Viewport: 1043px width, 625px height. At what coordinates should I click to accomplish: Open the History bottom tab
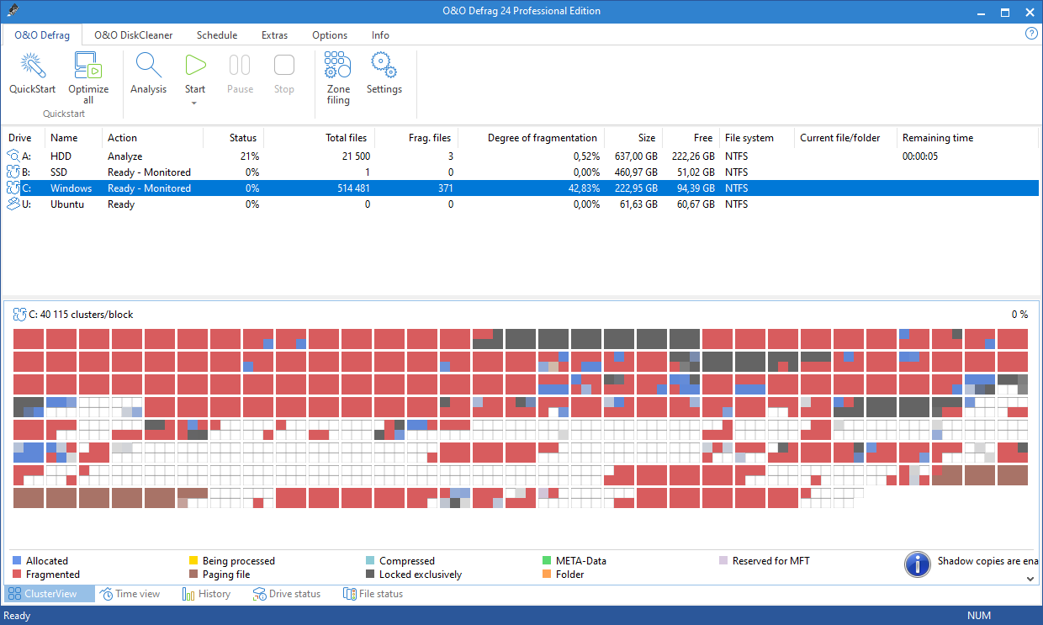[x=206, y=594]
